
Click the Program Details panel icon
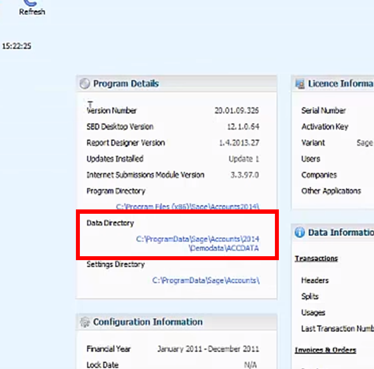point(85,84)
